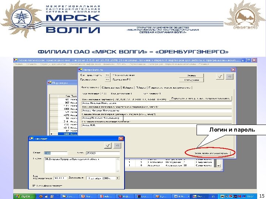Image resolution: width=266 pixels, height=199 pixels.
Task: Click the Серия field containing 5300
Action: [x=56, y=153]
